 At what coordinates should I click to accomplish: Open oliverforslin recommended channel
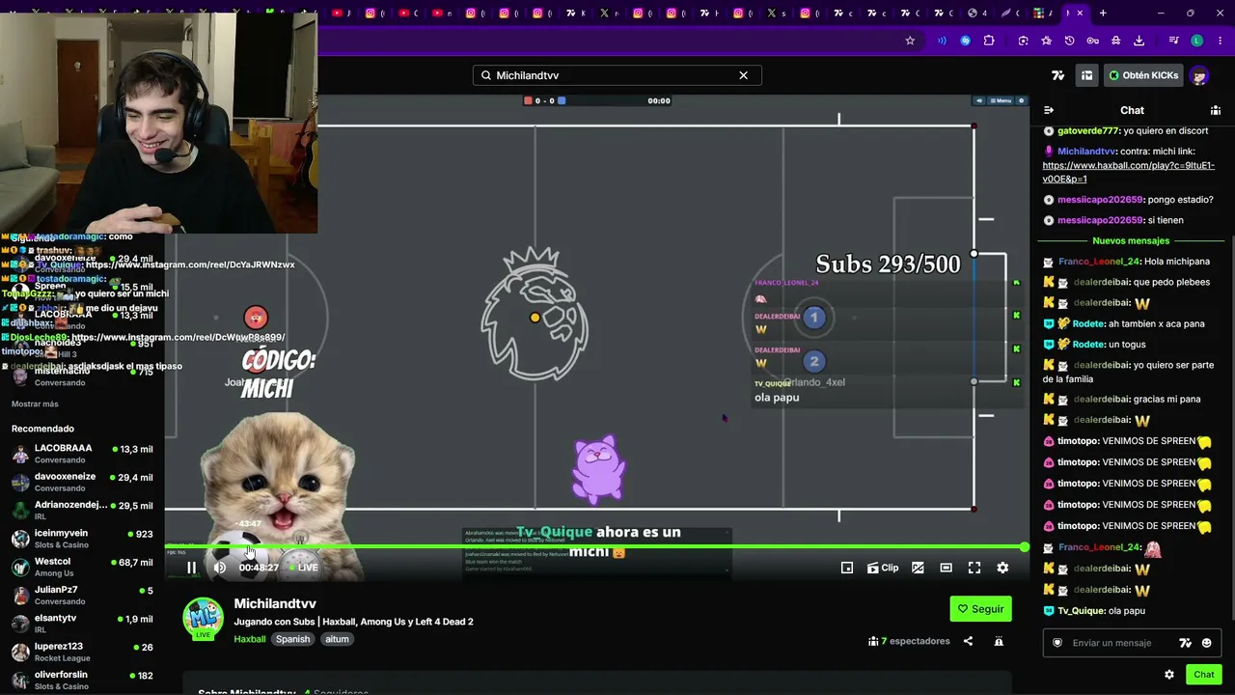pos(82,680)
